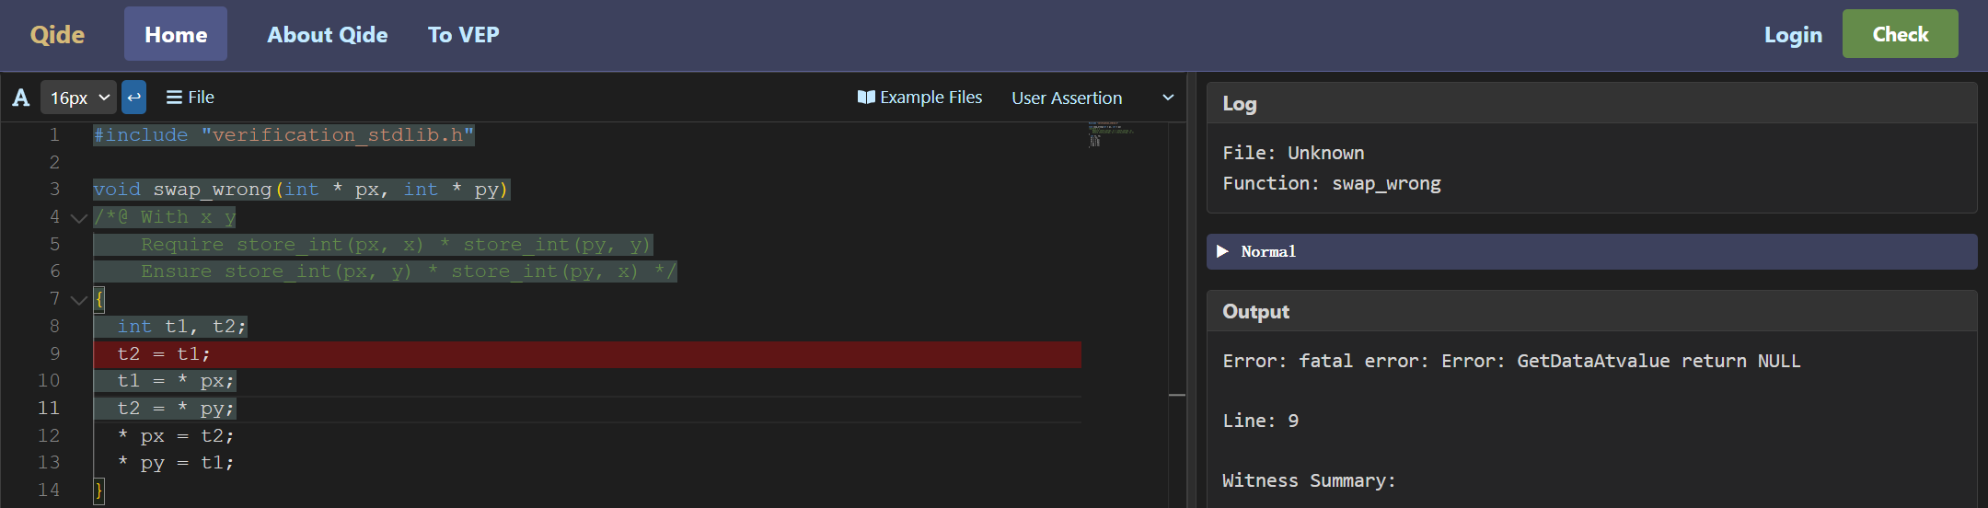Click the code minimap preview
Image resolution: width=1988 pixels, height=508 pixels.
point(1110,134)
